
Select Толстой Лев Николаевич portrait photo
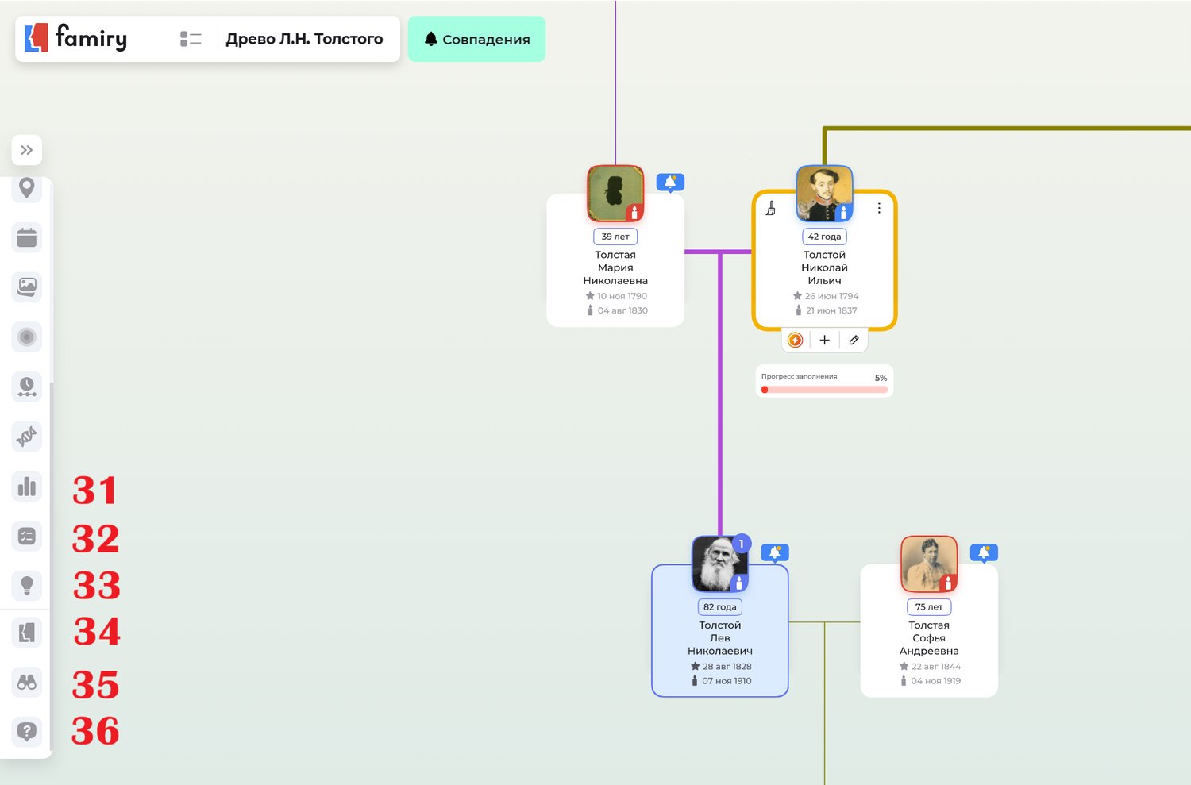(719, 564)
